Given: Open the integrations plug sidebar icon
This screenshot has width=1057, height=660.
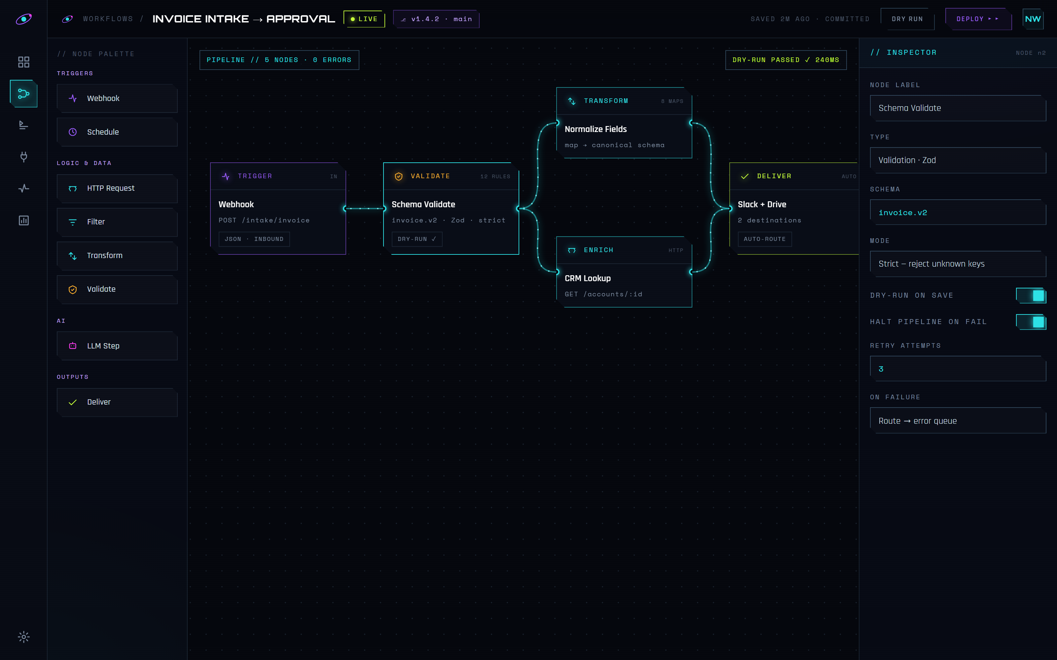Looking at the screenshot, I should pyautogui.click(x=23, y=157).
